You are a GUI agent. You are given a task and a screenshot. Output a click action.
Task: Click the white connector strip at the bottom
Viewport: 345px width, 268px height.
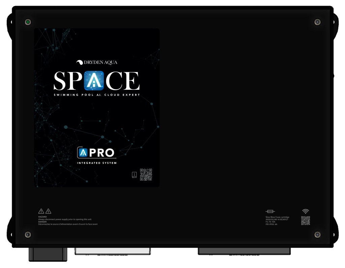(113, 251)
